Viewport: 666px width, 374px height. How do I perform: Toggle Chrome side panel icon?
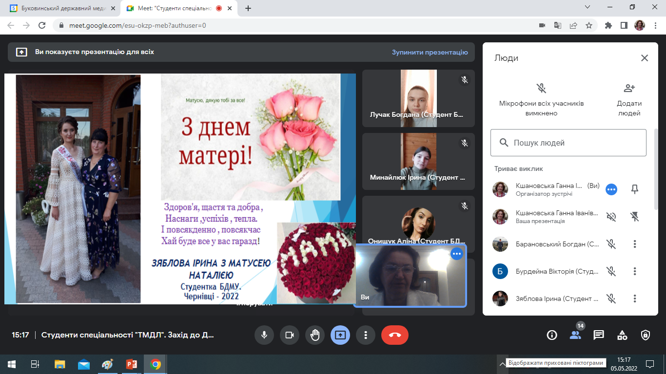[x=624, y=25]
